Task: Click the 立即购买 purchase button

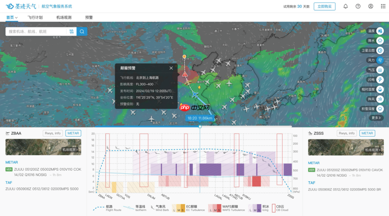Action: coord(325,6)
